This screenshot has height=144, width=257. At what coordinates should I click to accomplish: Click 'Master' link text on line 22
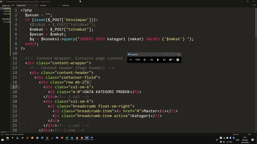(150, 111)
